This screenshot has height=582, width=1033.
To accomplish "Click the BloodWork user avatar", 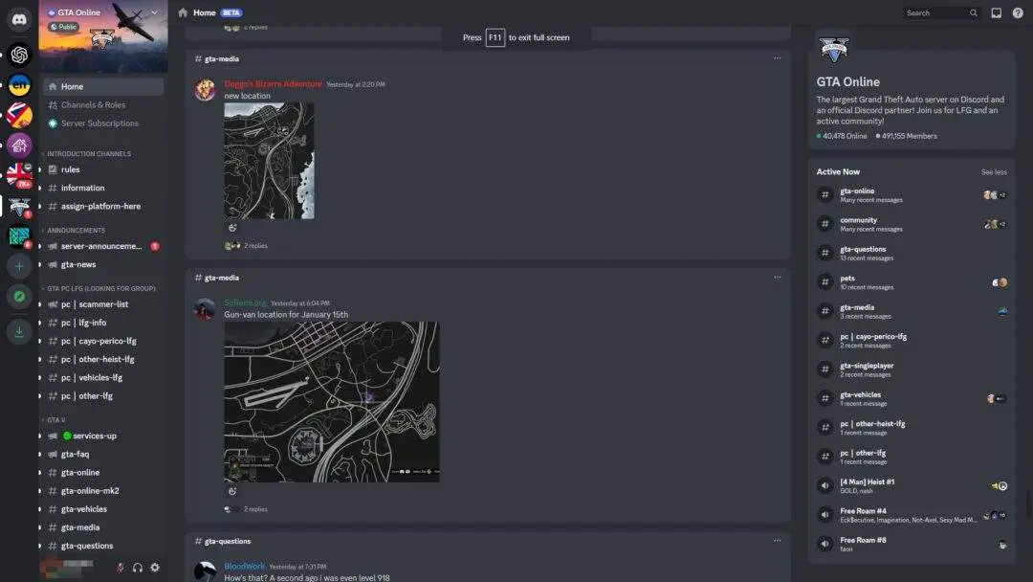I will click(205, 571).
